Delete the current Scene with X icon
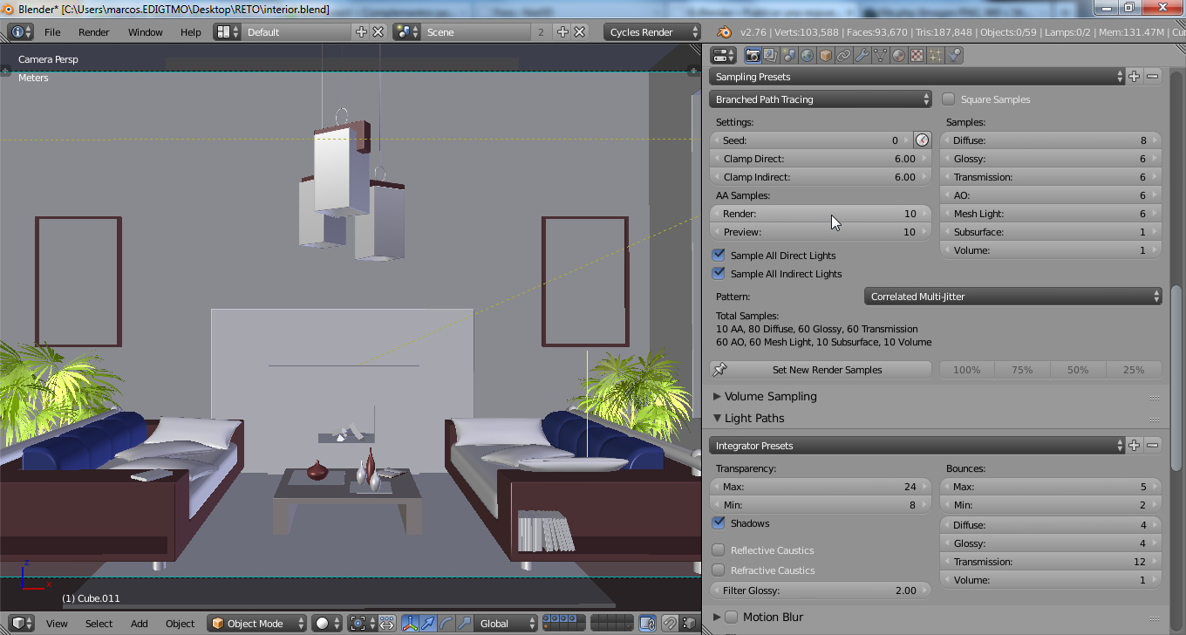Viewport: 1186px width, 635px height. (x=579, y=32)
